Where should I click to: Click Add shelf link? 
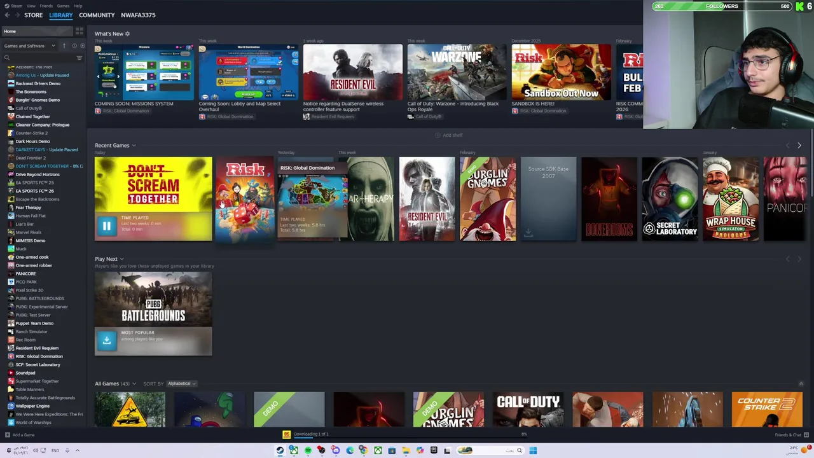pos(449,135)
